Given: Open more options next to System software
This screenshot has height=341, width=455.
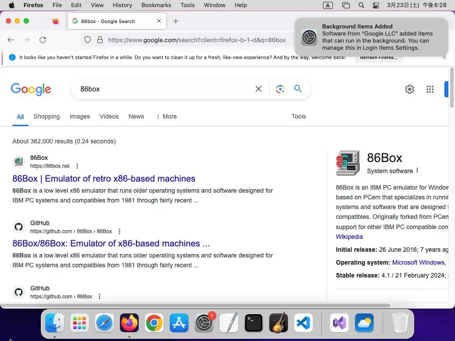Looking at the screenshot, I should click(x=417, y=170).
